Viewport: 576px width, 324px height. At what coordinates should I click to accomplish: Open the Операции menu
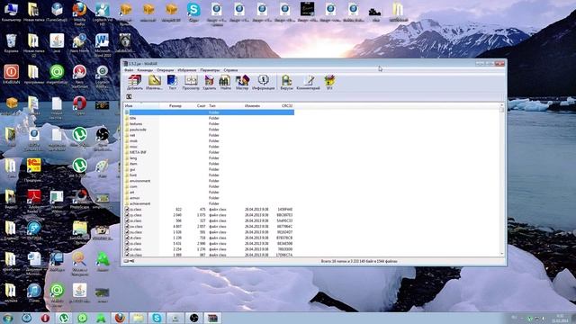pyautogui.click(x=165, y=70)
